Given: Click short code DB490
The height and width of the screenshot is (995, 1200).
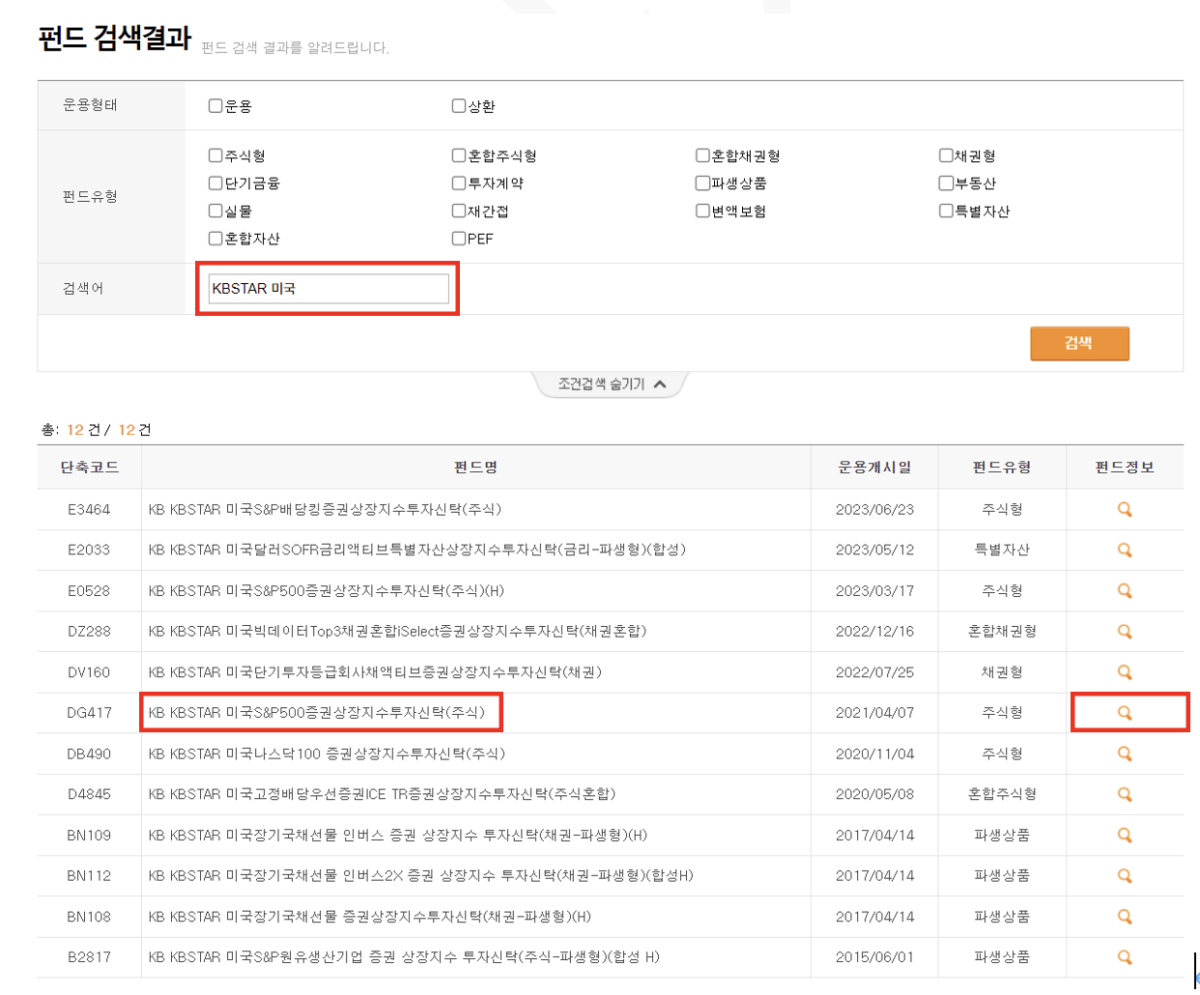Looking at the screenshot, I should pyautogui.click(x=89, y=753).
